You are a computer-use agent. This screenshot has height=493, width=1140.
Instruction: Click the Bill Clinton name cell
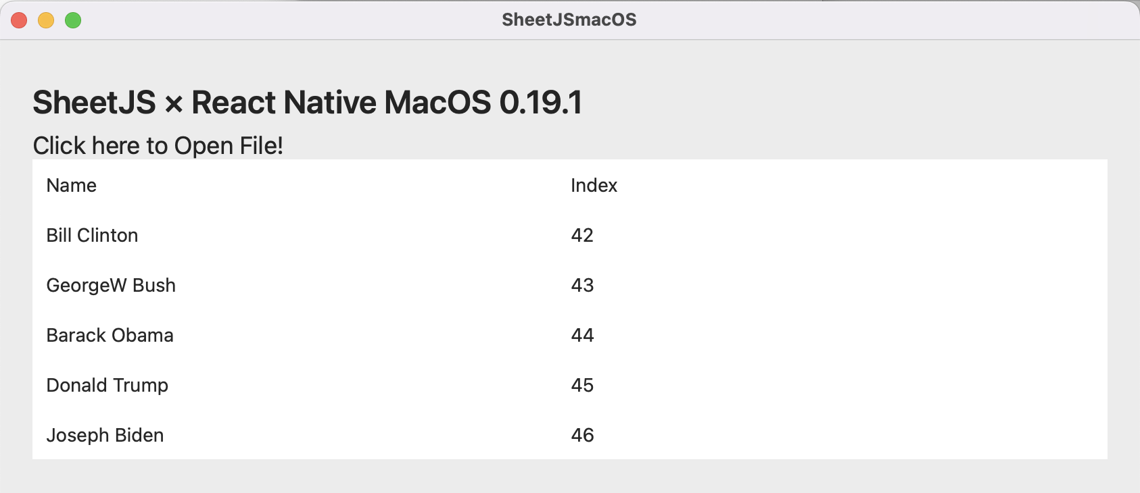[x=92, y=236]
